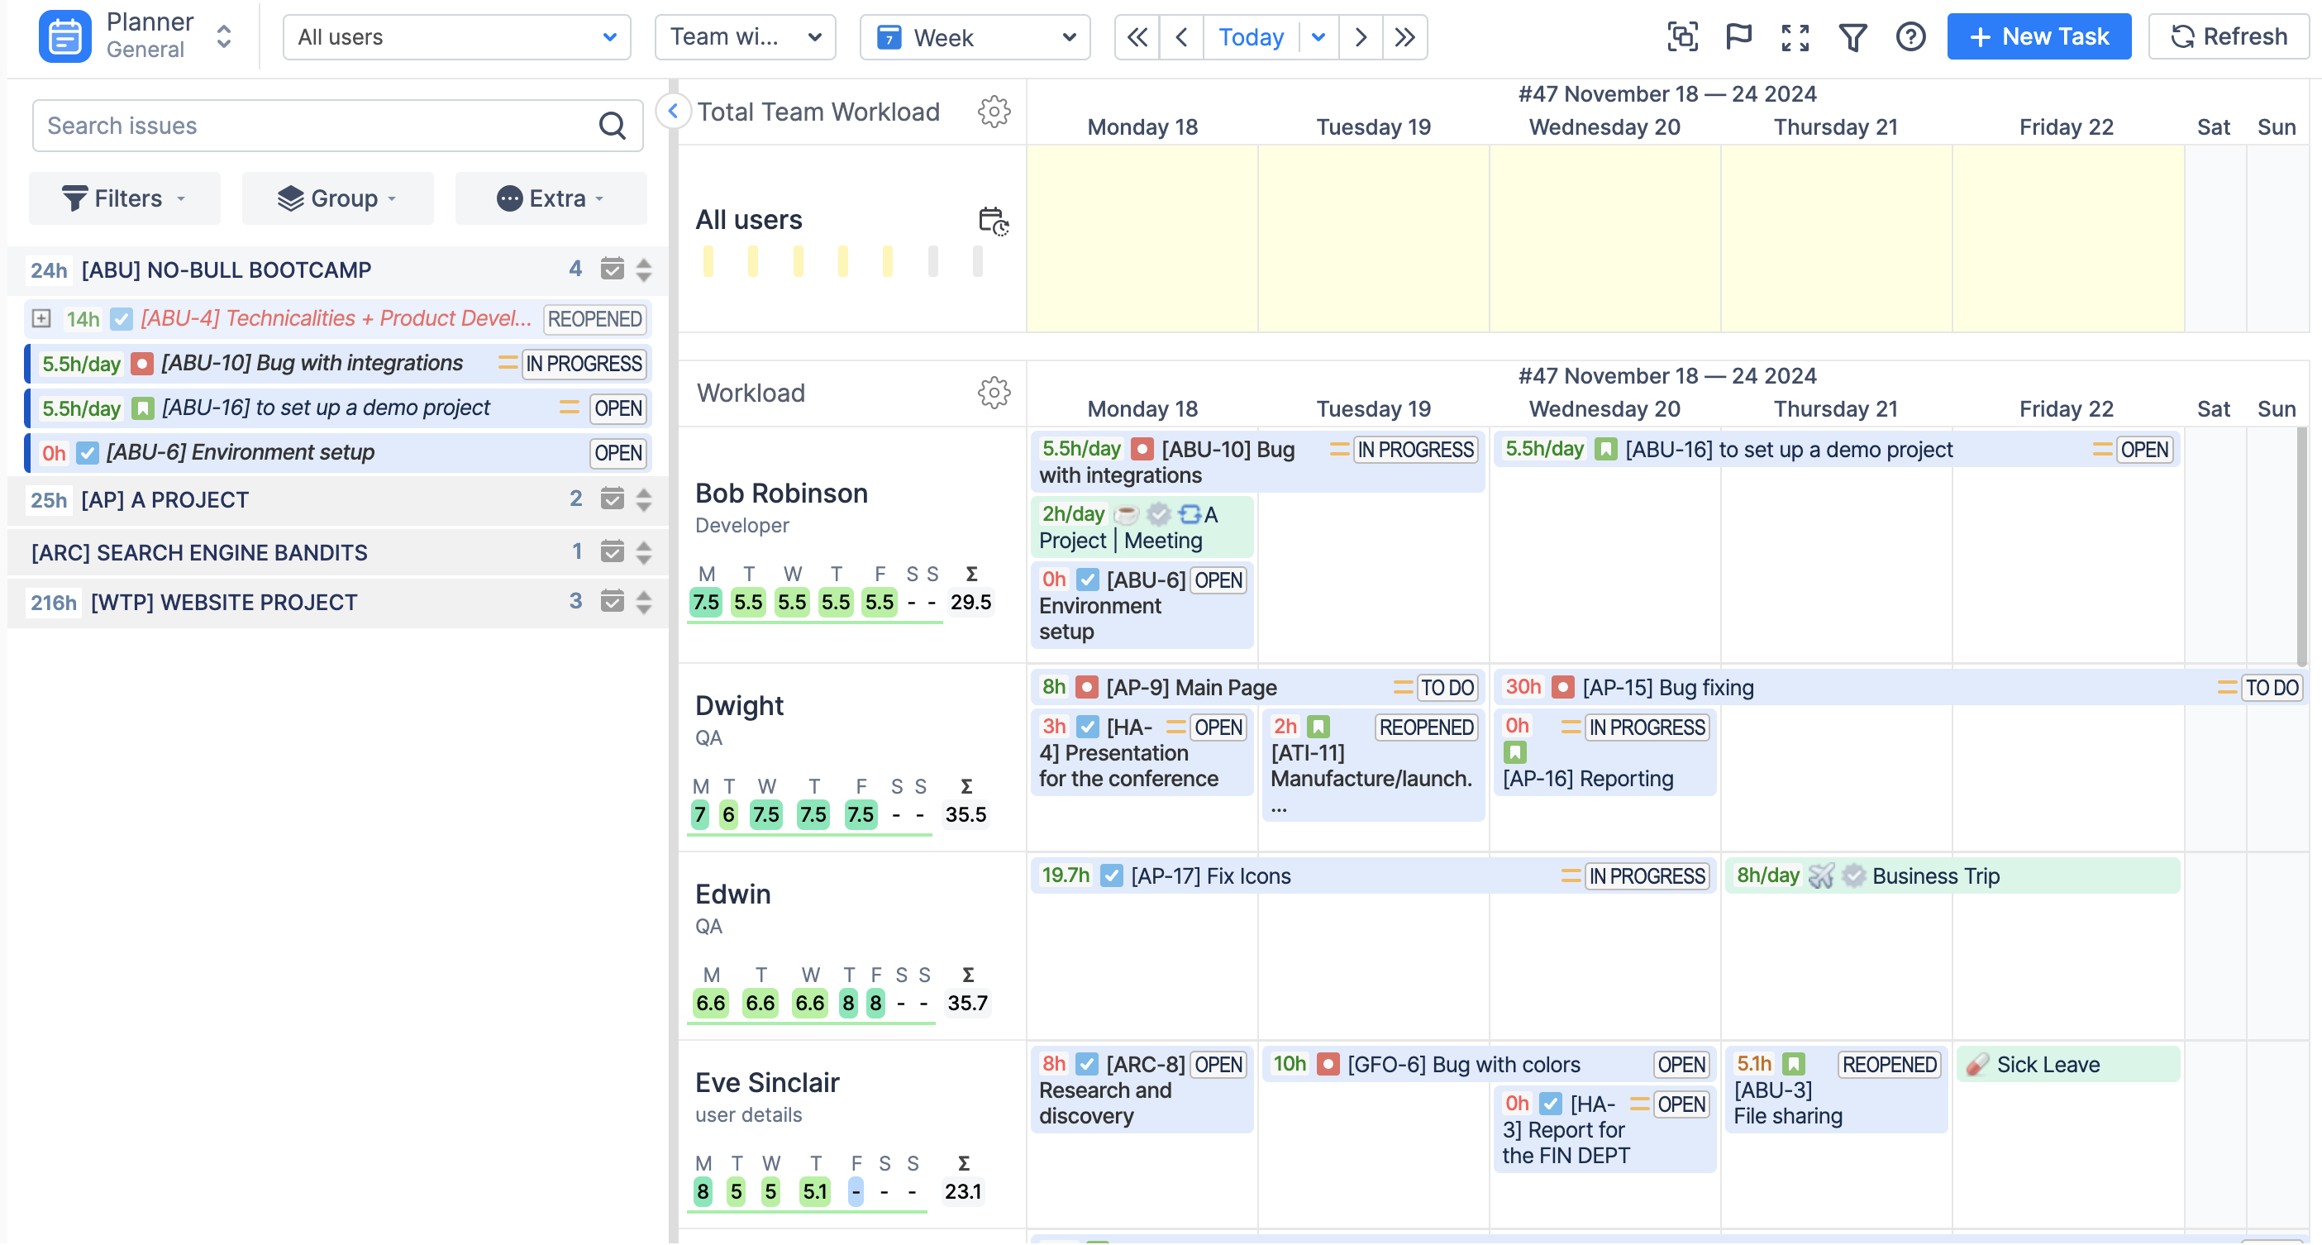Open help using the question mark icon
This screenshot has height=1245, width=2322.
click(1910, 37)
